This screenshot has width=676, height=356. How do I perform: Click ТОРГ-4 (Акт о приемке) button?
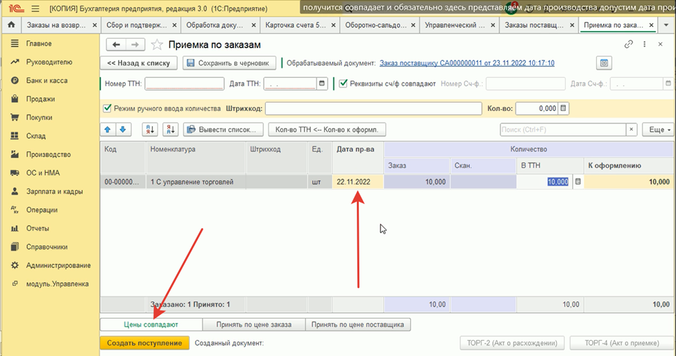622,343
